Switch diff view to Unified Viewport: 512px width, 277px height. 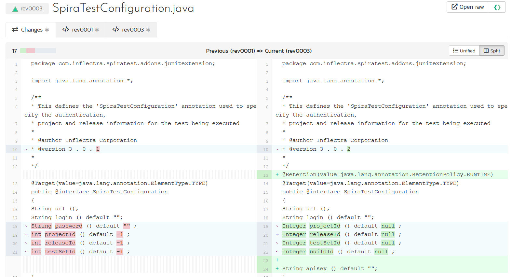(x=464, y=51)
